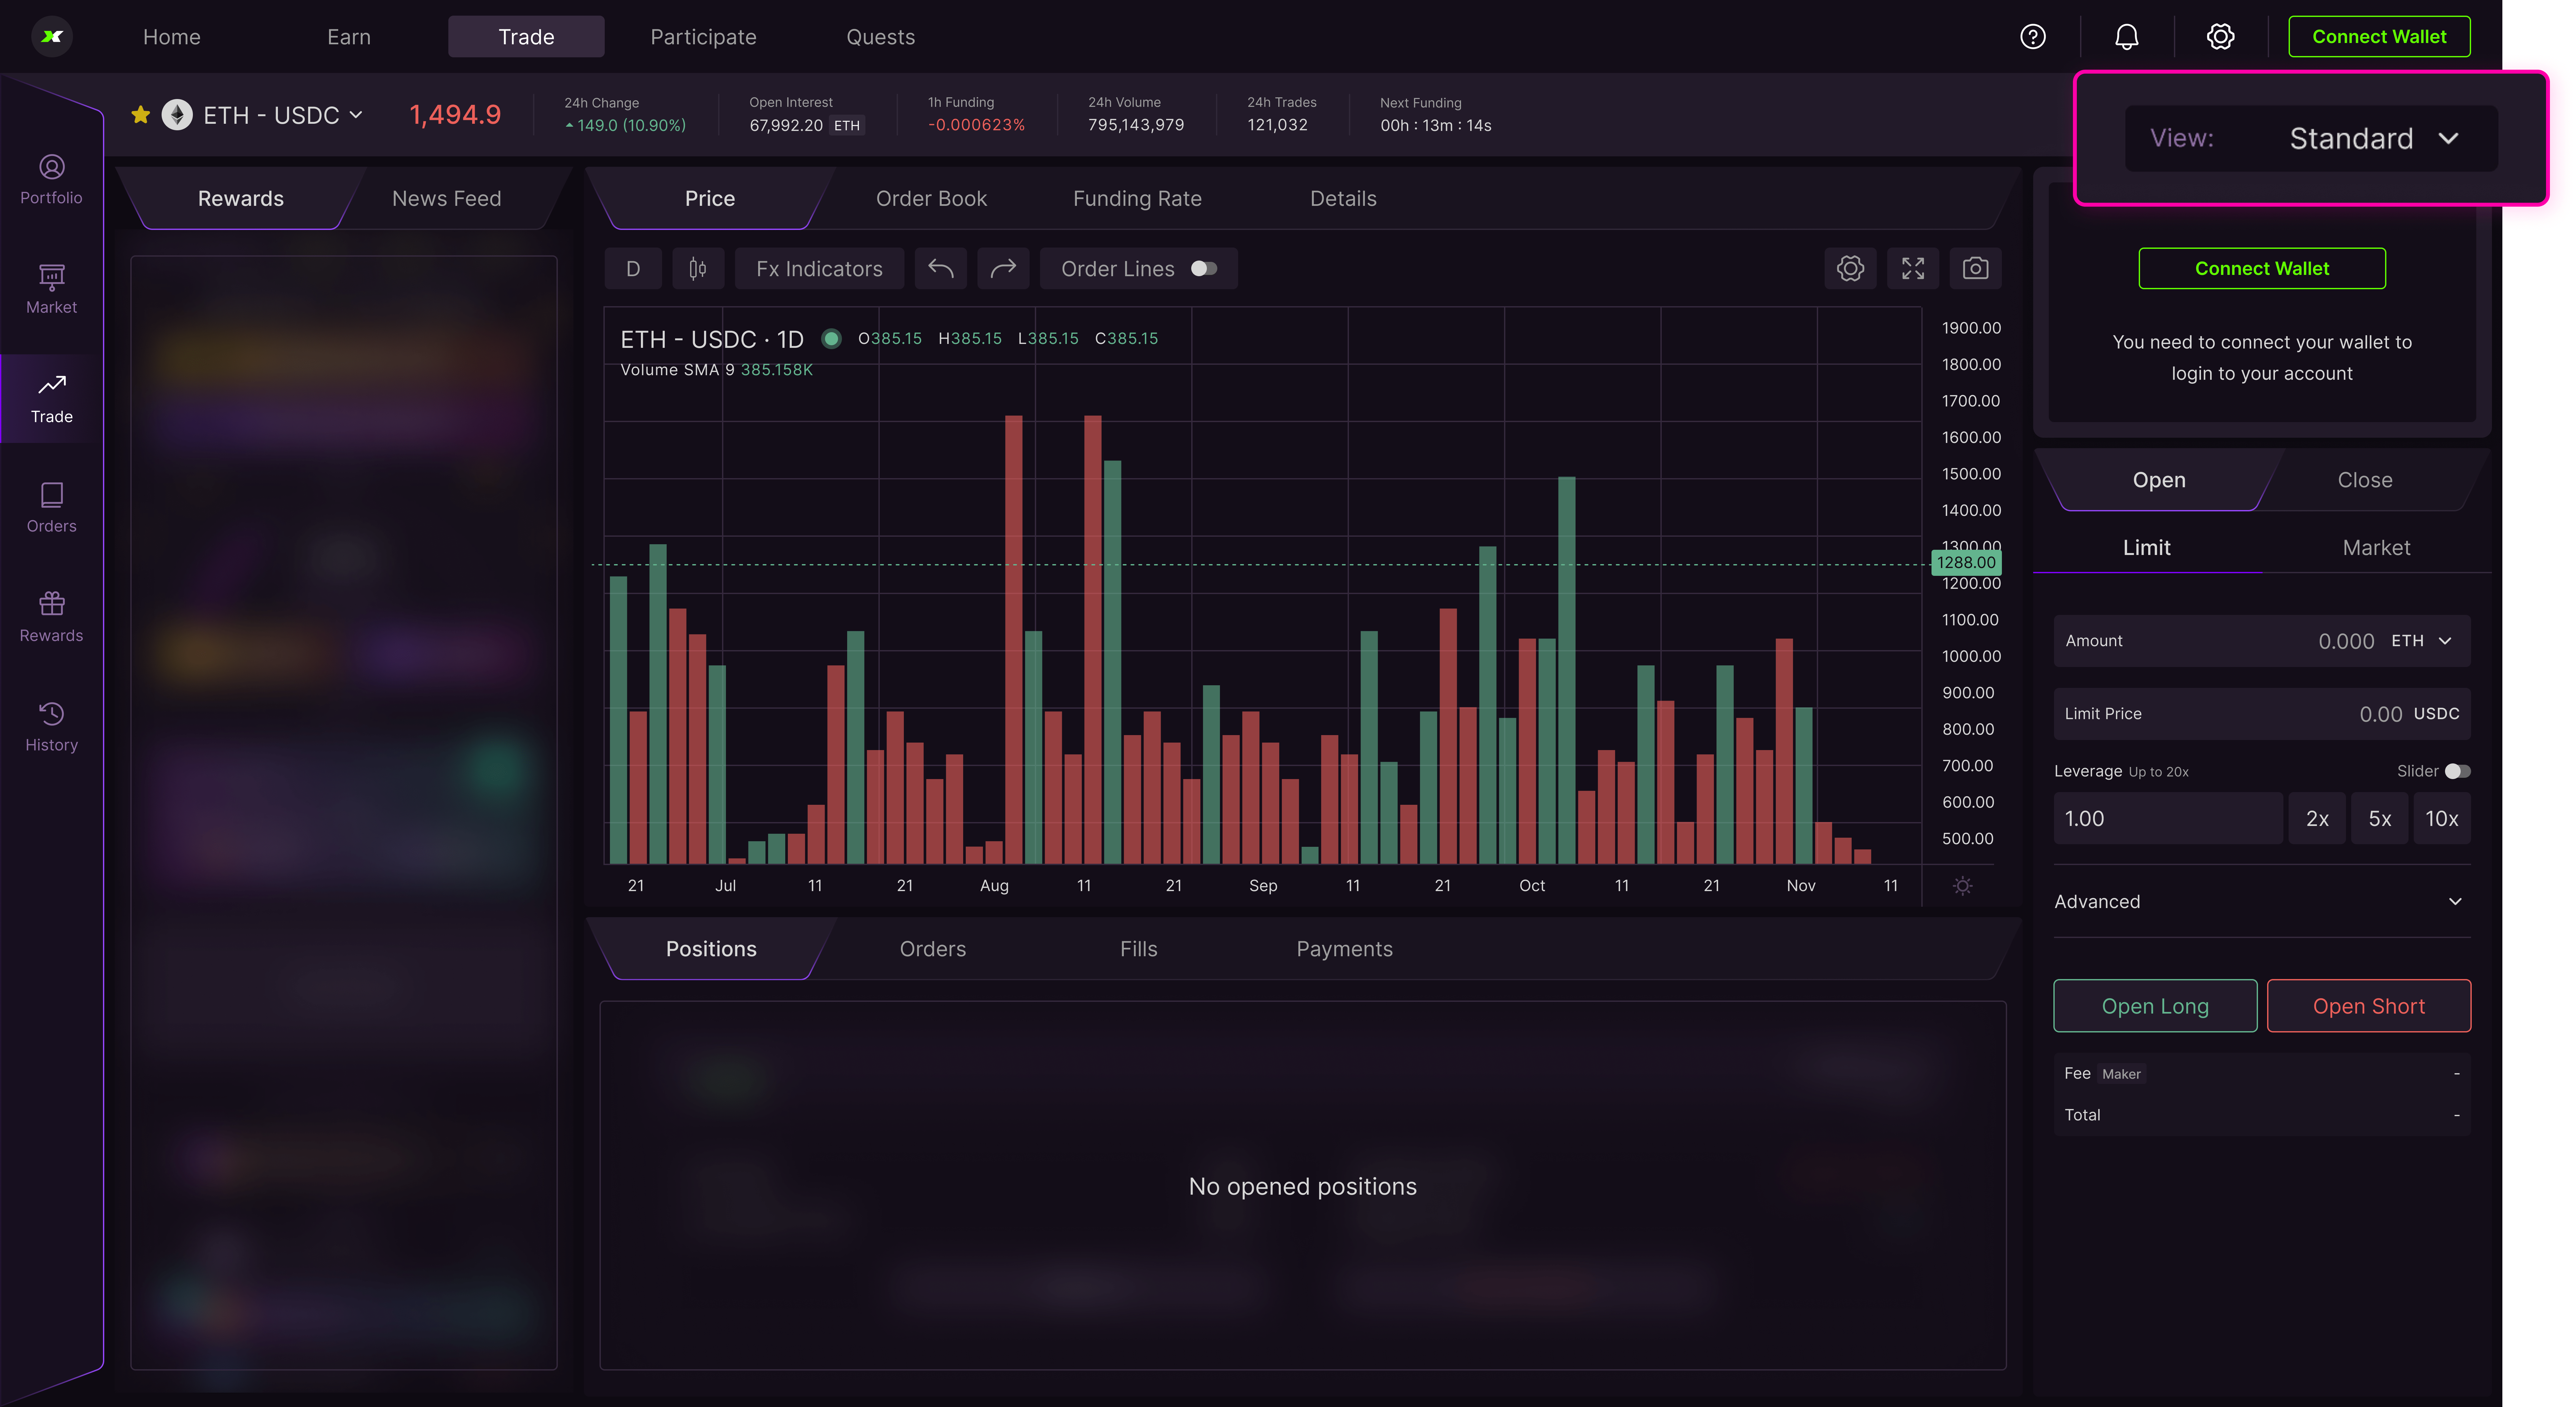This screenshot has height=1407, width=2576.
Task: Switch to the News Feed tab
Action: [x=447, y=199]
